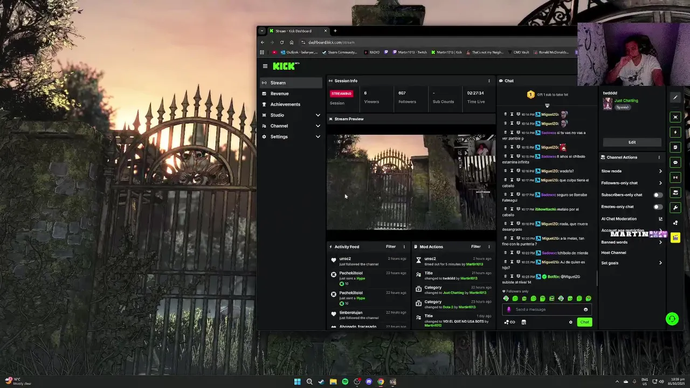The image size is (690, 388).
Task: Open Slow mode options arrow
Action: [660, 171]
